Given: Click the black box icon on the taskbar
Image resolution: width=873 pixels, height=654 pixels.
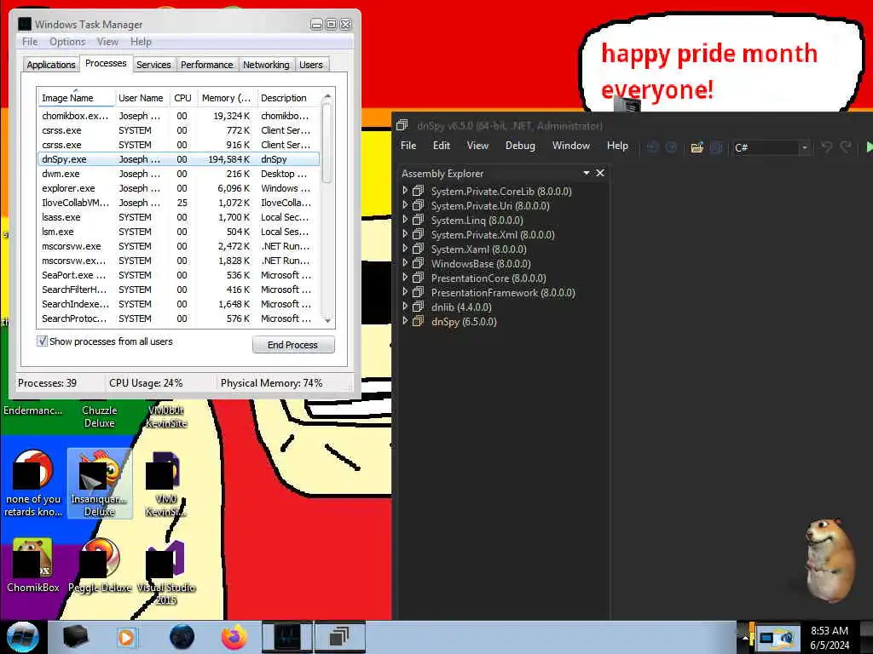Looking at the screenshot, I should (x=75, y=637).
